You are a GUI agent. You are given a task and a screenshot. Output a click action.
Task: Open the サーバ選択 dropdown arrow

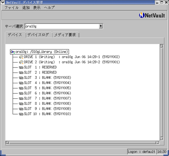(101, 26)
